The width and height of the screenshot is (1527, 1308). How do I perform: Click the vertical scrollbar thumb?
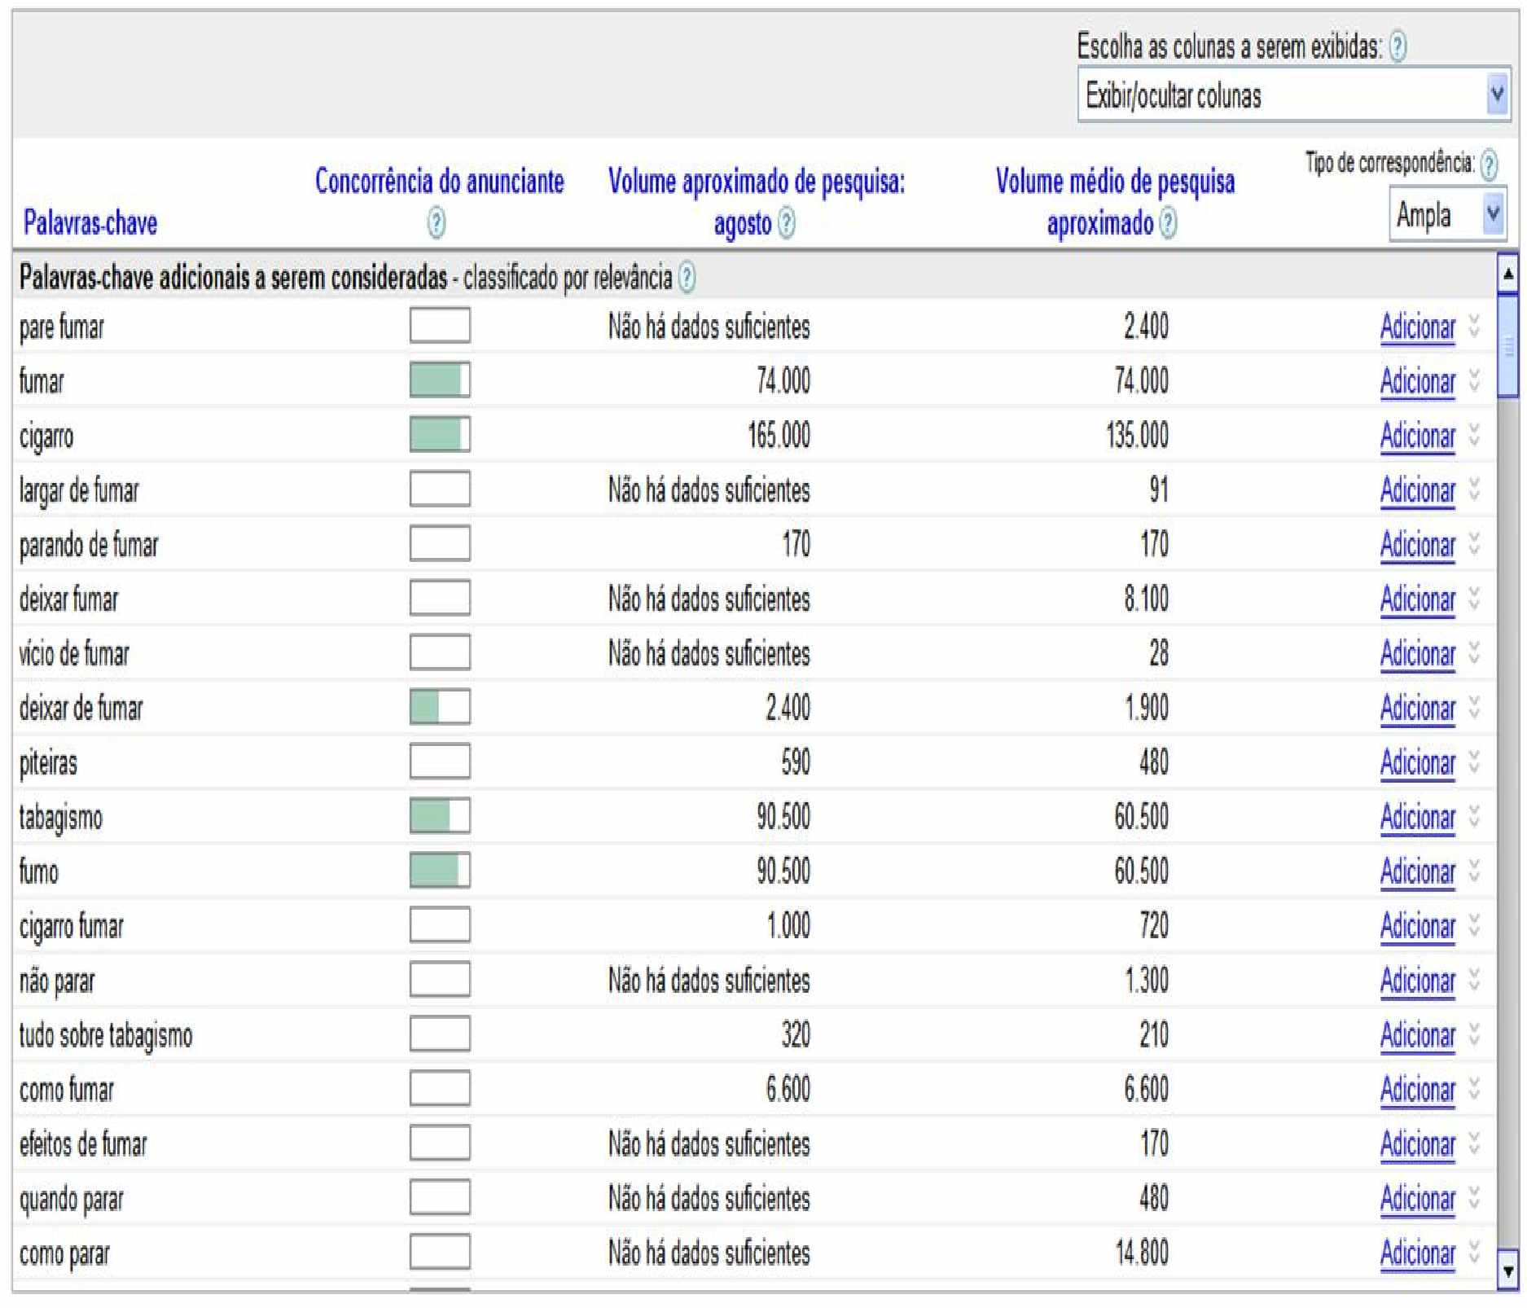pyautogui.click(x=1507, y=346)
